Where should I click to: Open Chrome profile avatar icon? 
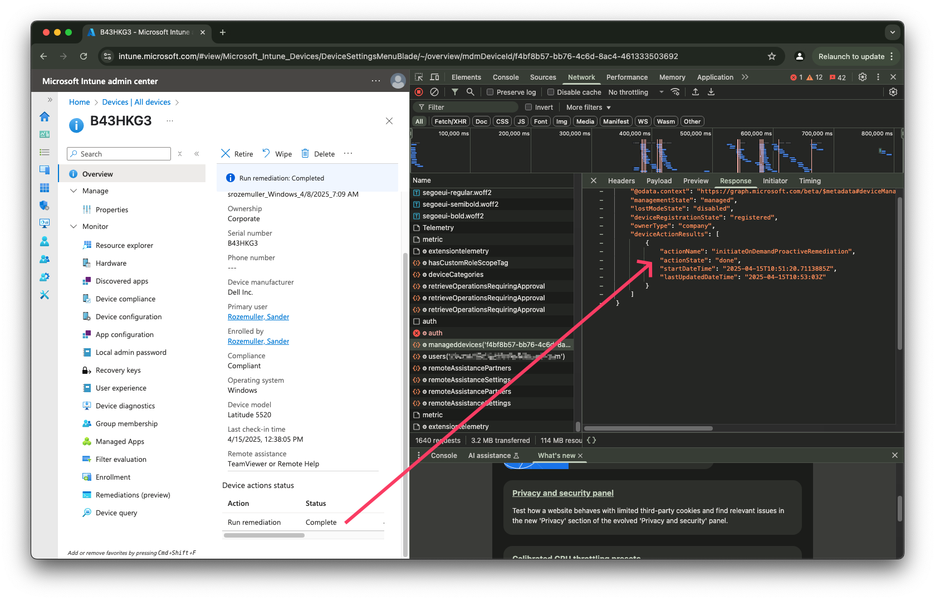pyautogui.click(x=800, y=56)
